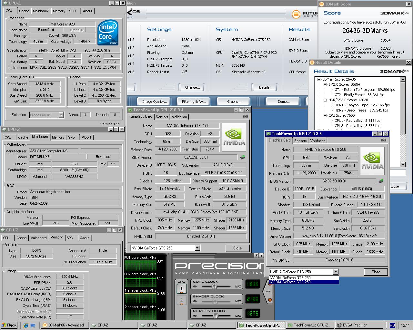Toggle the lower LINK indicator light in Precision

coord(270,300)
